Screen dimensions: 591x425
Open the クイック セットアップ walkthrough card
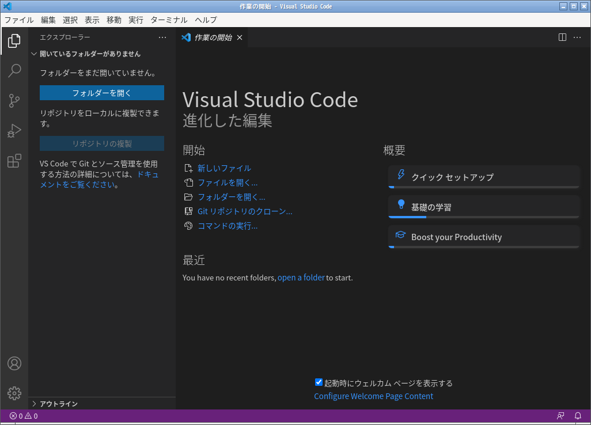484,177
